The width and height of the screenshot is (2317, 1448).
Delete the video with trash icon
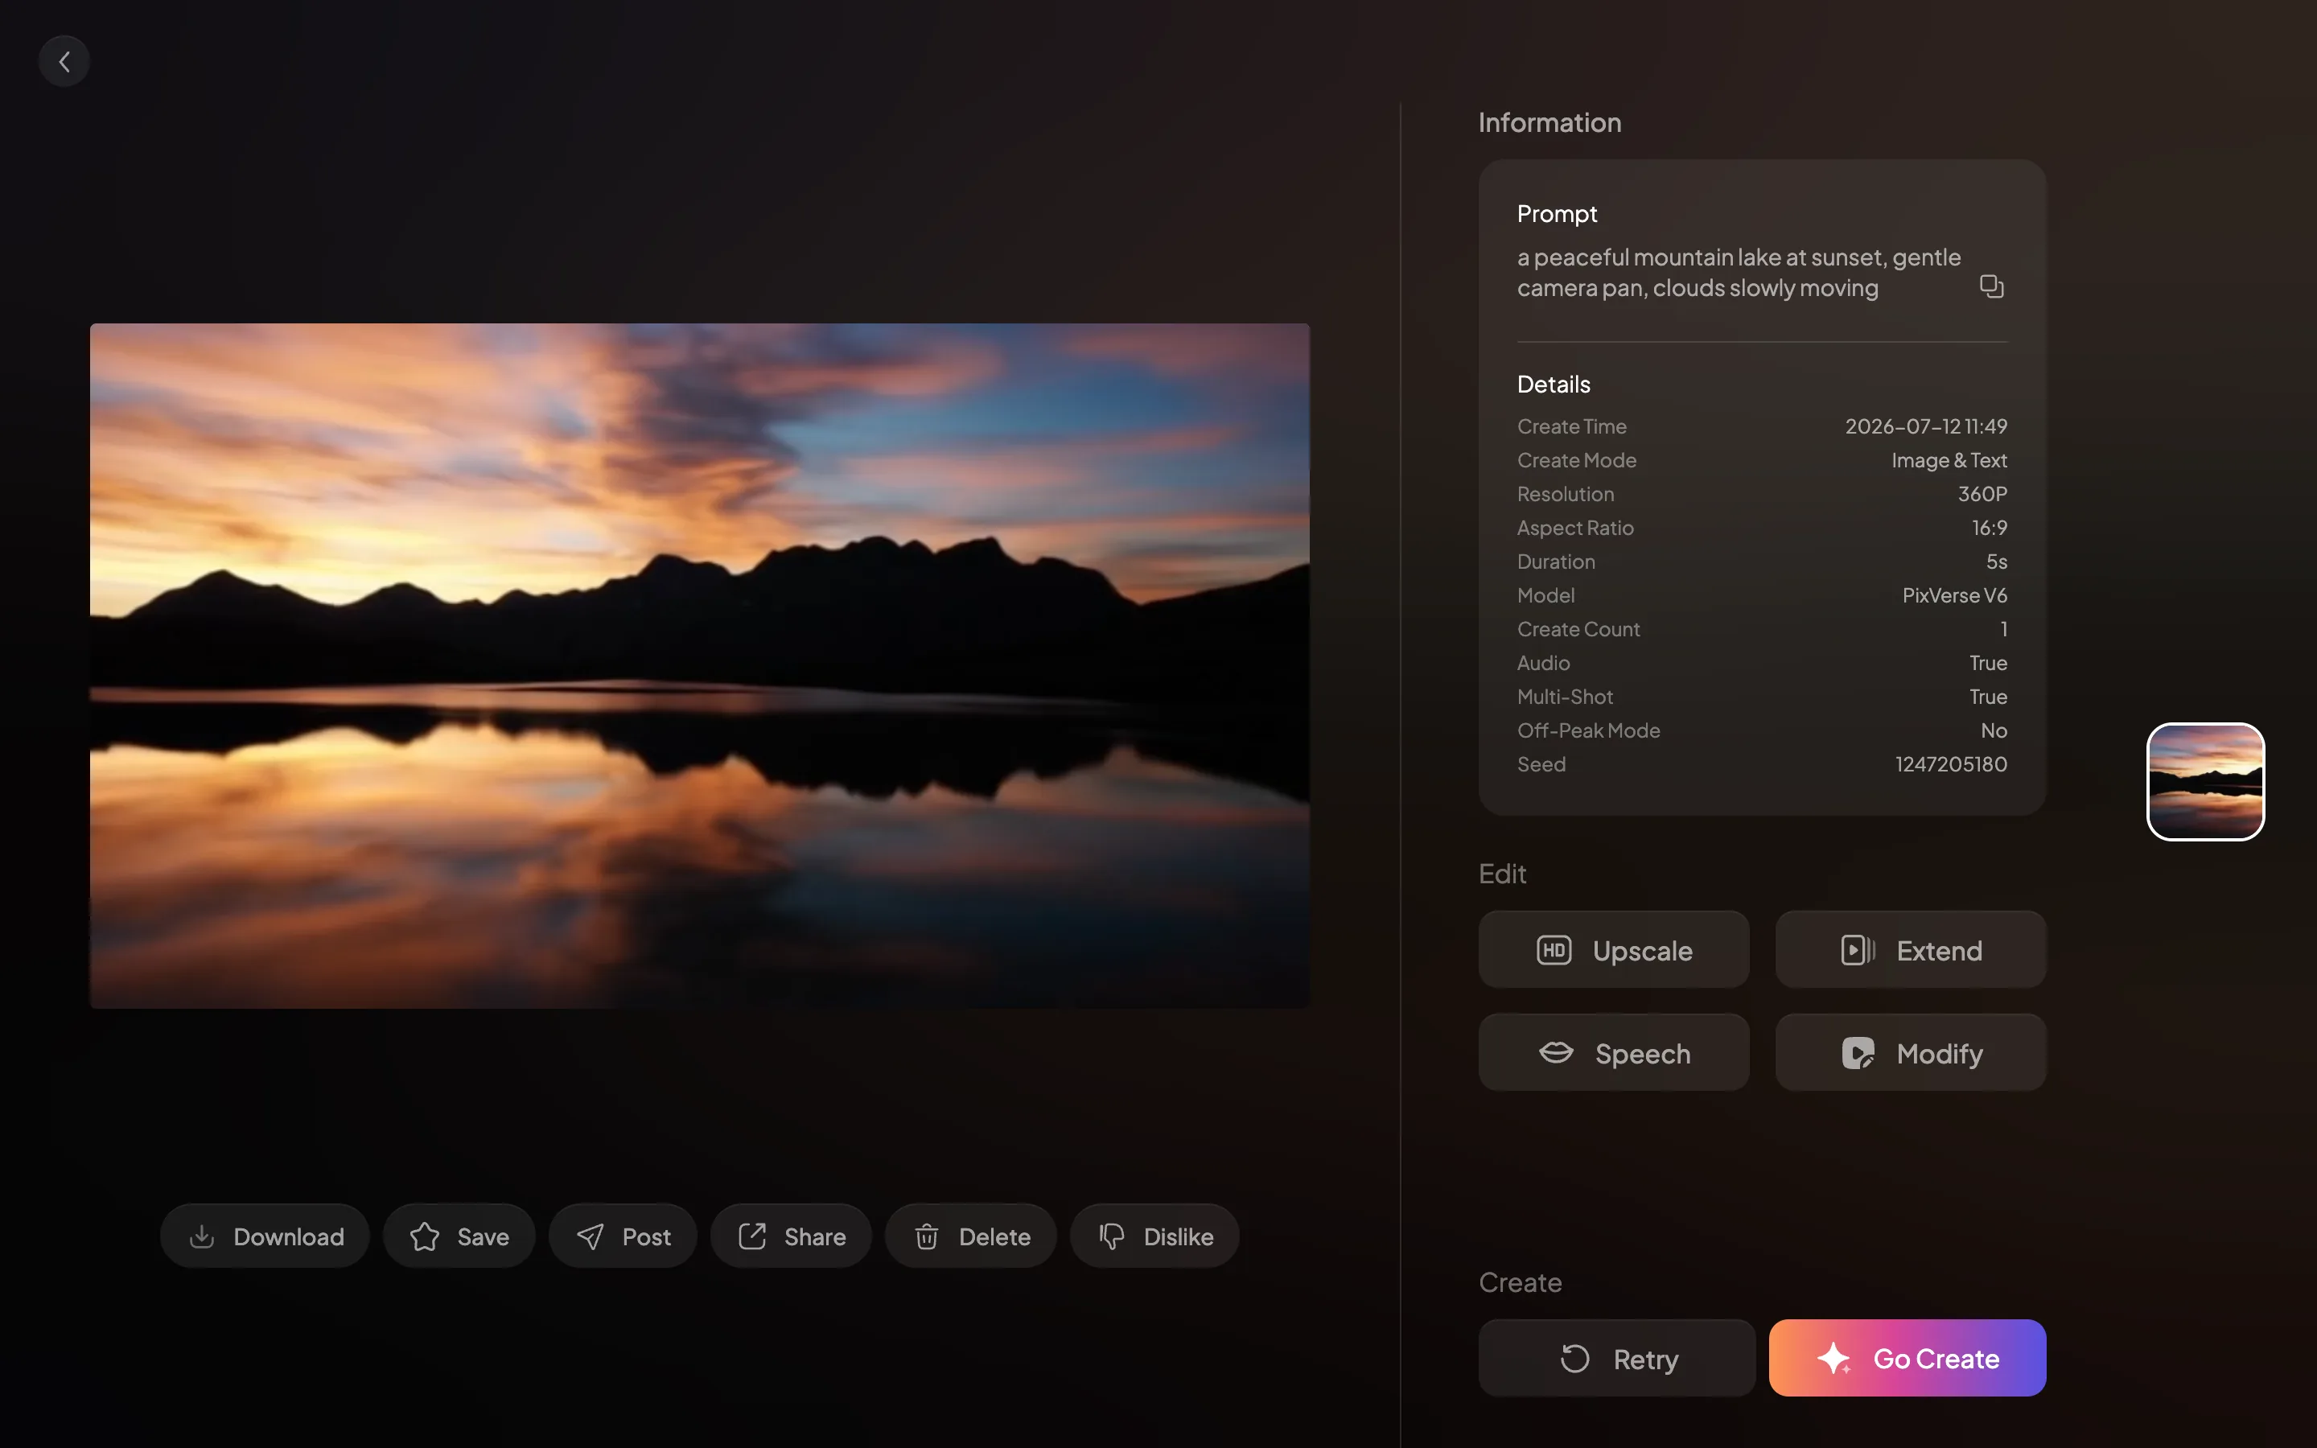coord(971,1236)
